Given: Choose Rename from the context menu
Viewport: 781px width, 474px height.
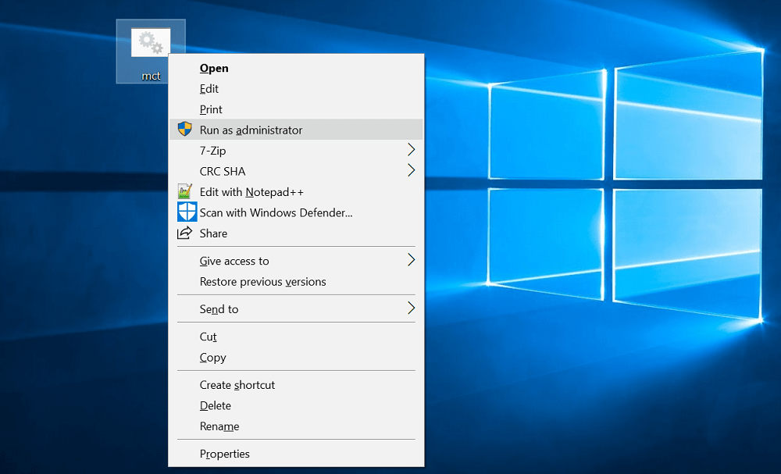Looking at the screenshot, I should point(296,426).
